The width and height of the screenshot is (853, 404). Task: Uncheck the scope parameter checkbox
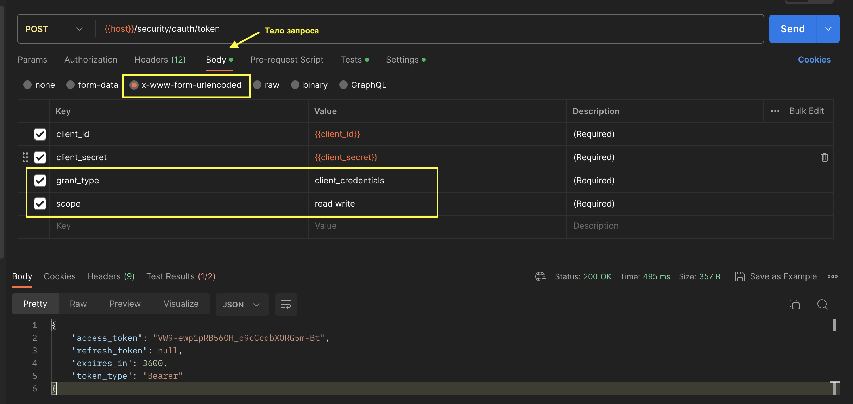(40, 204)
